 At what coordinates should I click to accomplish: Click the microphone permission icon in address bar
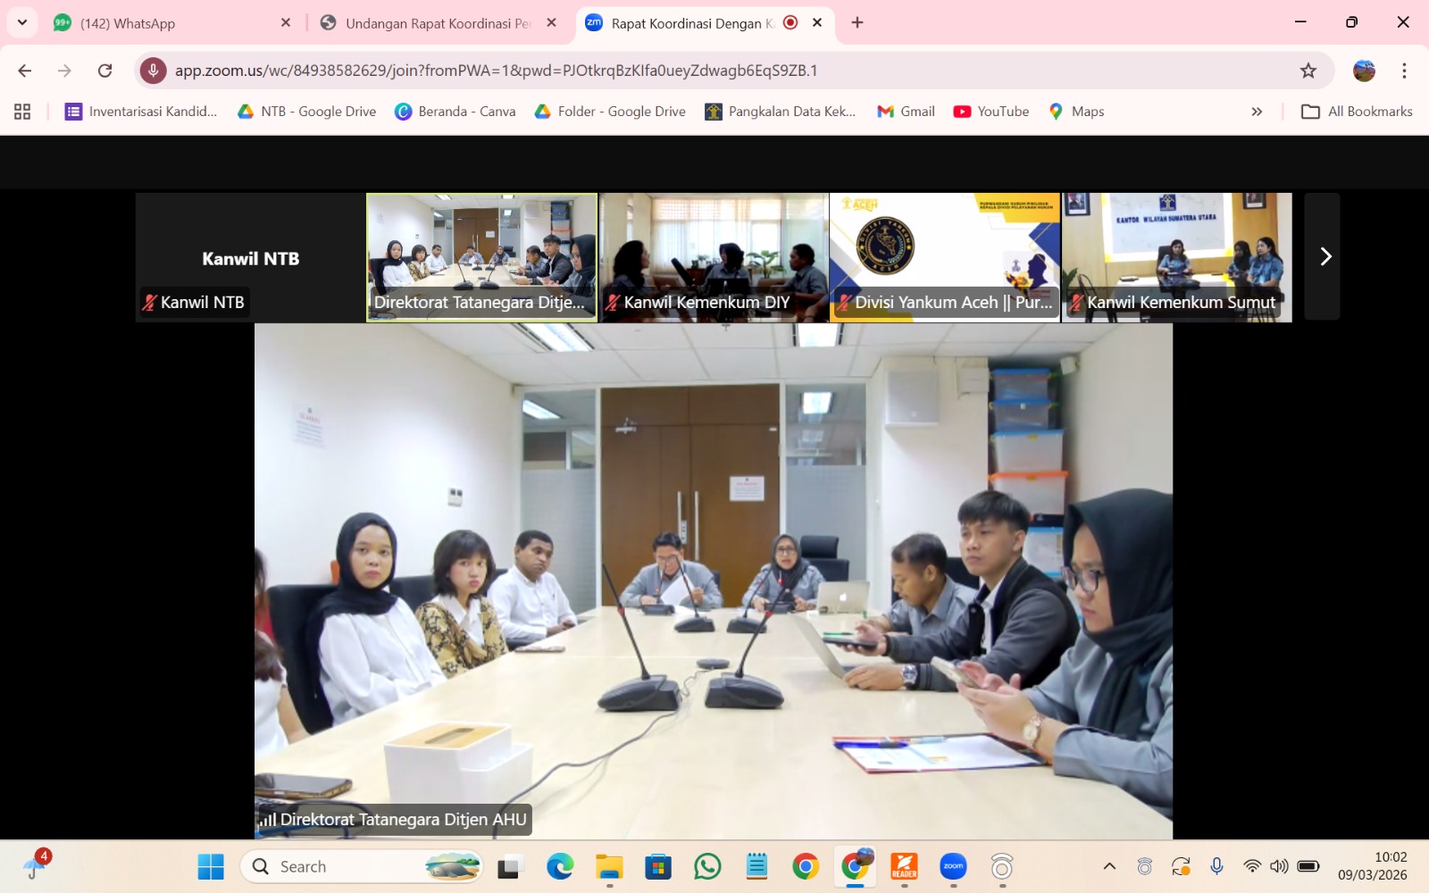pyautogui.click(x=153, y=71)
